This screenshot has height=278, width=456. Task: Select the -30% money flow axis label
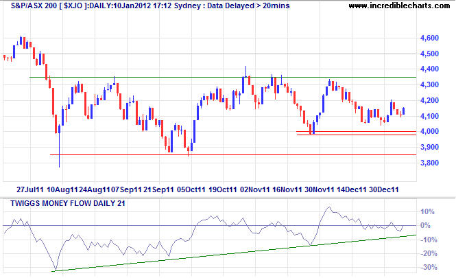[x=429, y=267]
